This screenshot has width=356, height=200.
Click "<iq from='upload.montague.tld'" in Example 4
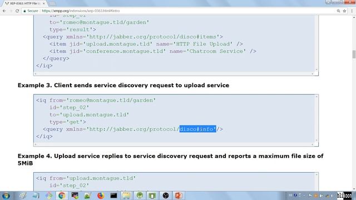click(86, 178)
